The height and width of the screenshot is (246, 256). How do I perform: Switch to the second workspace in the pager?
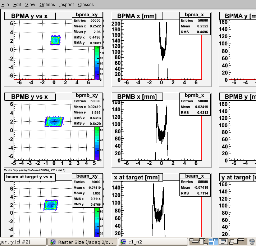pos(204,242)
